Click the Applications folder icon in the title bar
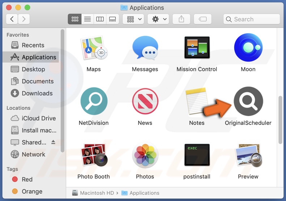 (124, 8)
